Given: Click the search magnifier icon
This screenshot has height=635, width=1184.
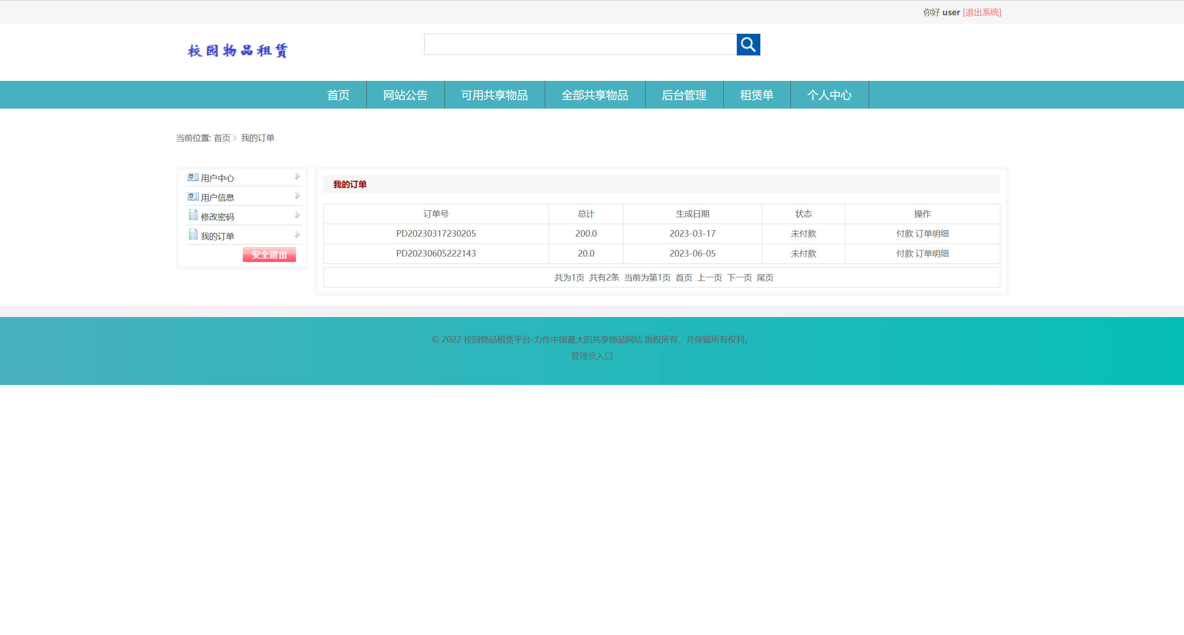Looking at the screenshot, I should pyautogui.click(x=748, y=45).
